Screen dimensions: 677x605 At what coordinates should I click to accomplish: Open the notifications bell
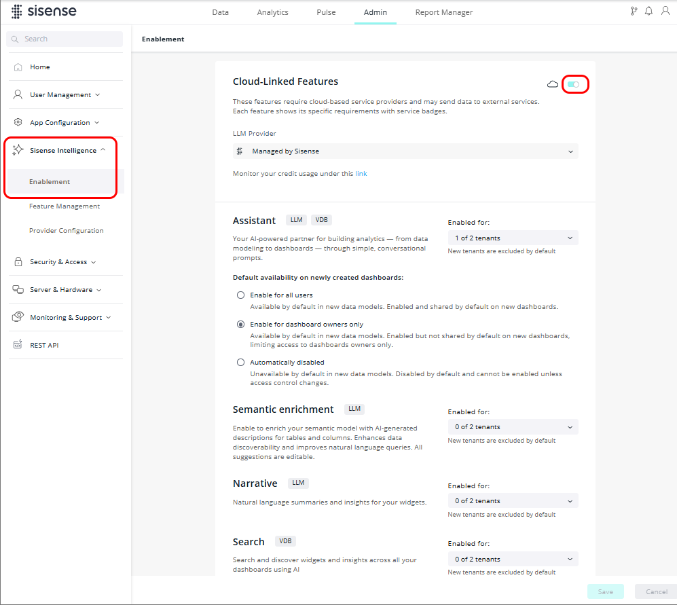point(648,12)
